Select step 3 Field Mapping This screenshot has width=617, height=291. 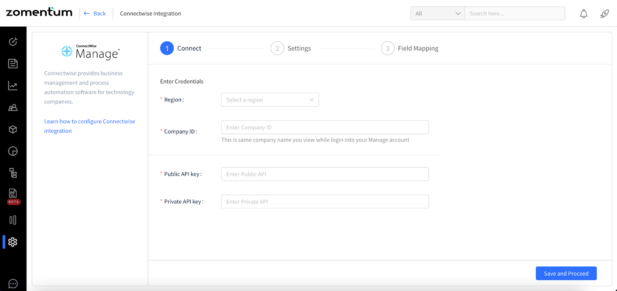(410, 48)
